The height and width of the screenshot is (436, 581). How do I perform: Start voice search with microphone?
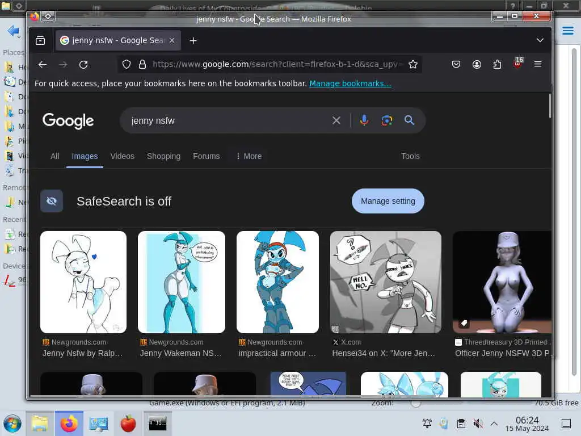click(364, 120)
